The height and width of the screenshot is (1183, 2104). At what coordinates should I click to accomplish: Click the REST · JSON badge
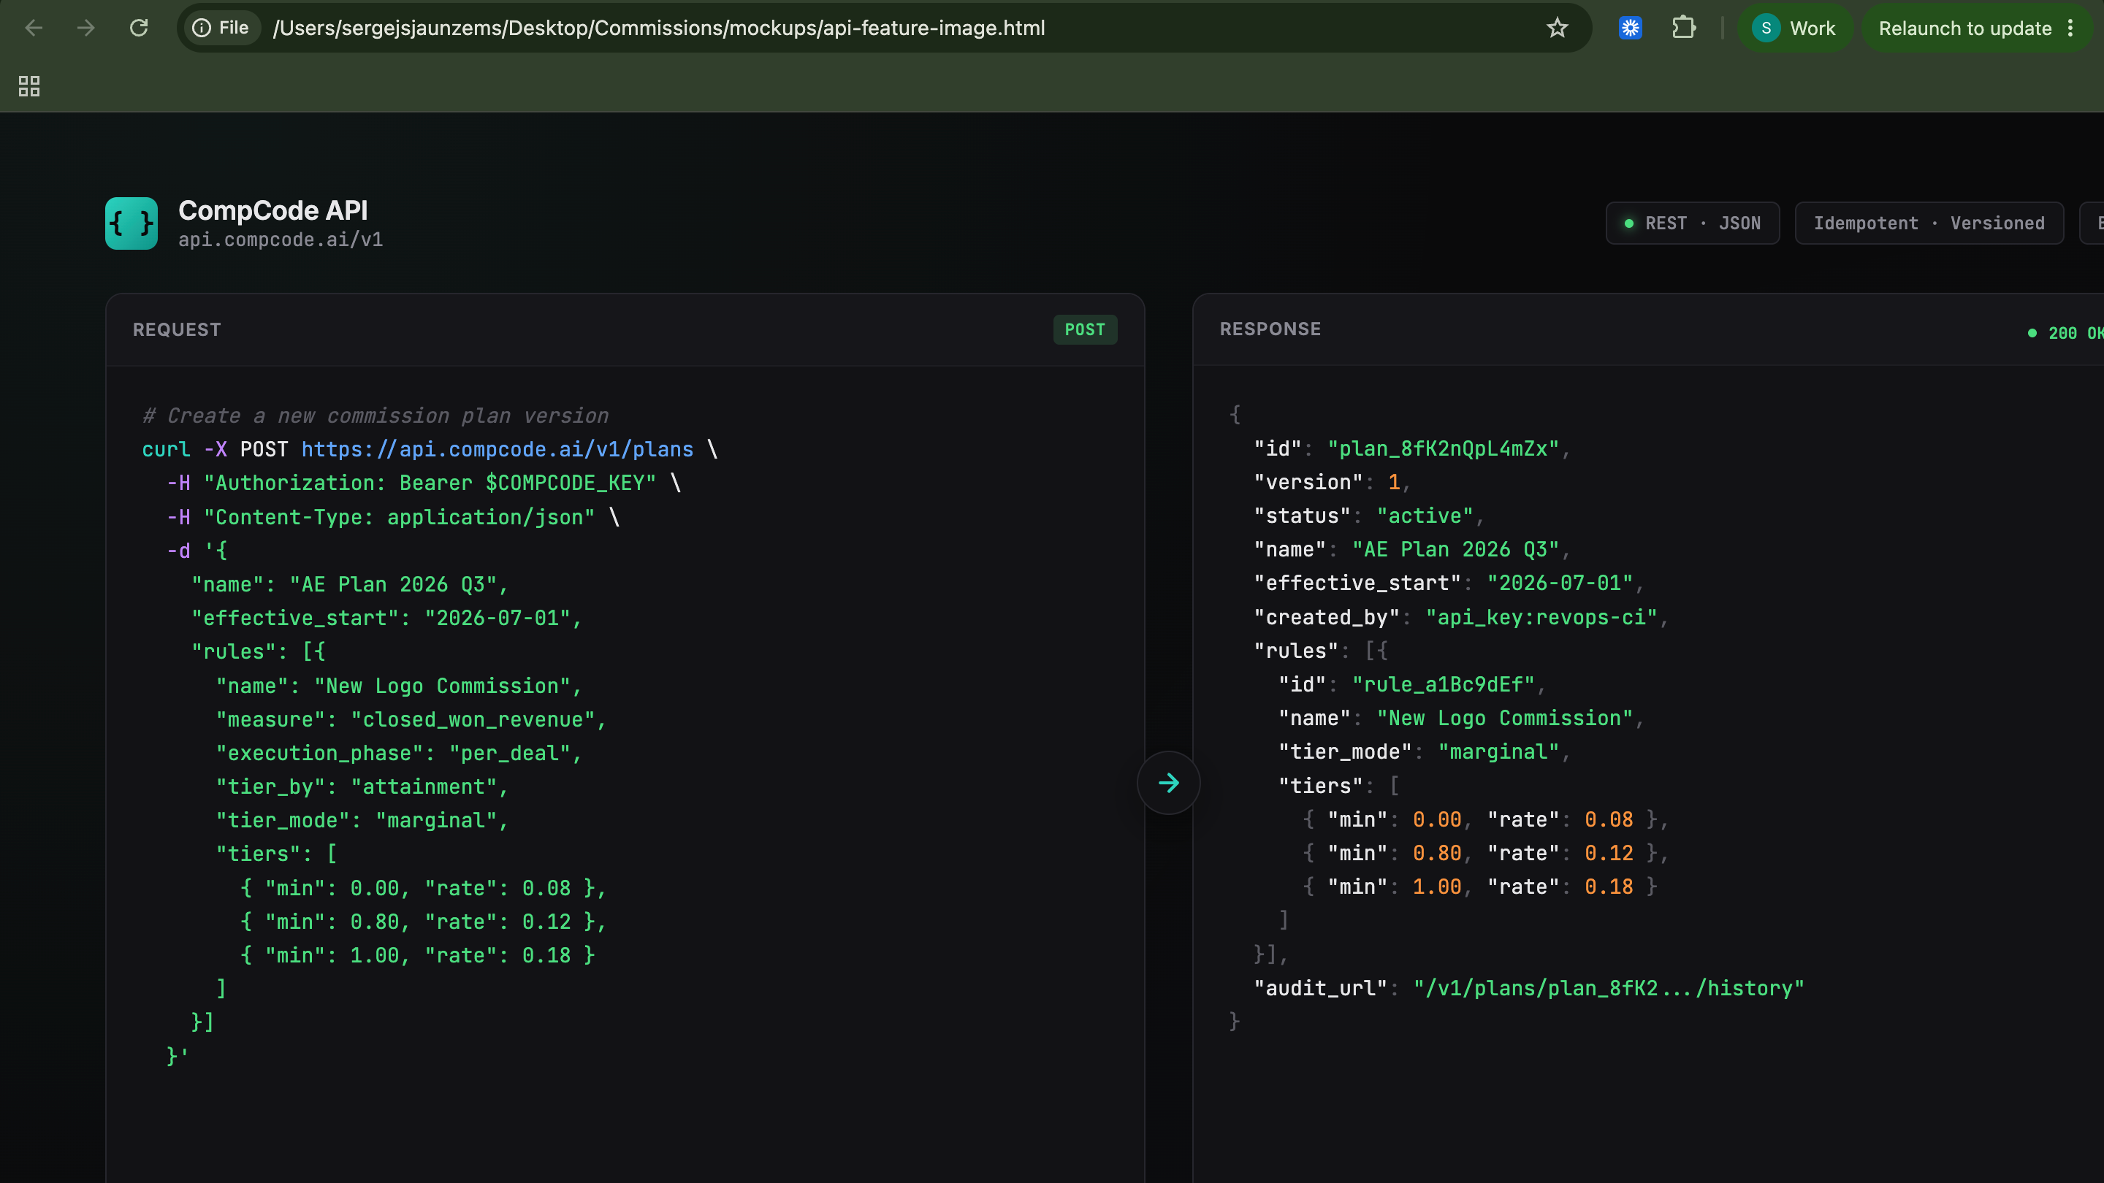1693,223
